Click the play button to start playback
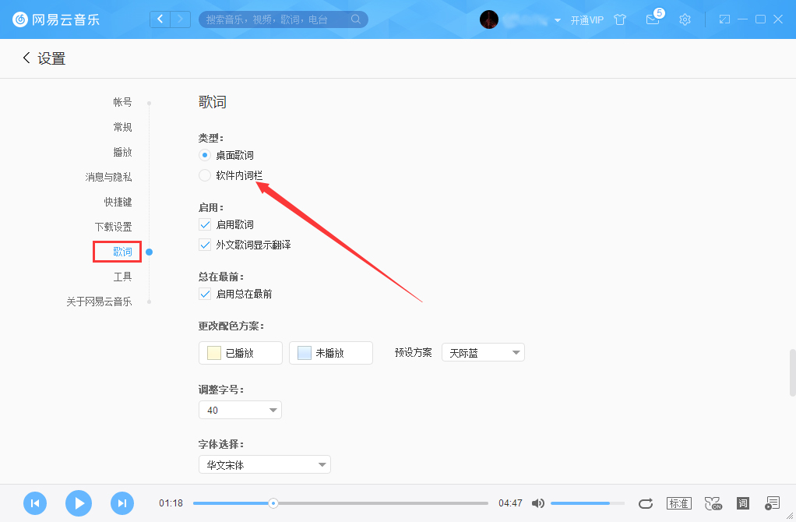This screenshot has height=522, width=796. click(x=78, y=503)
